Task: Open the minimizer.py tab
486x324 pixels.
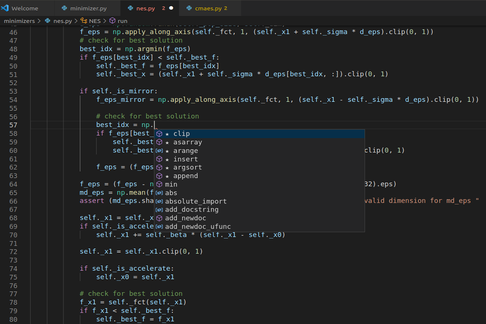Action: click(x=88, y=8)
